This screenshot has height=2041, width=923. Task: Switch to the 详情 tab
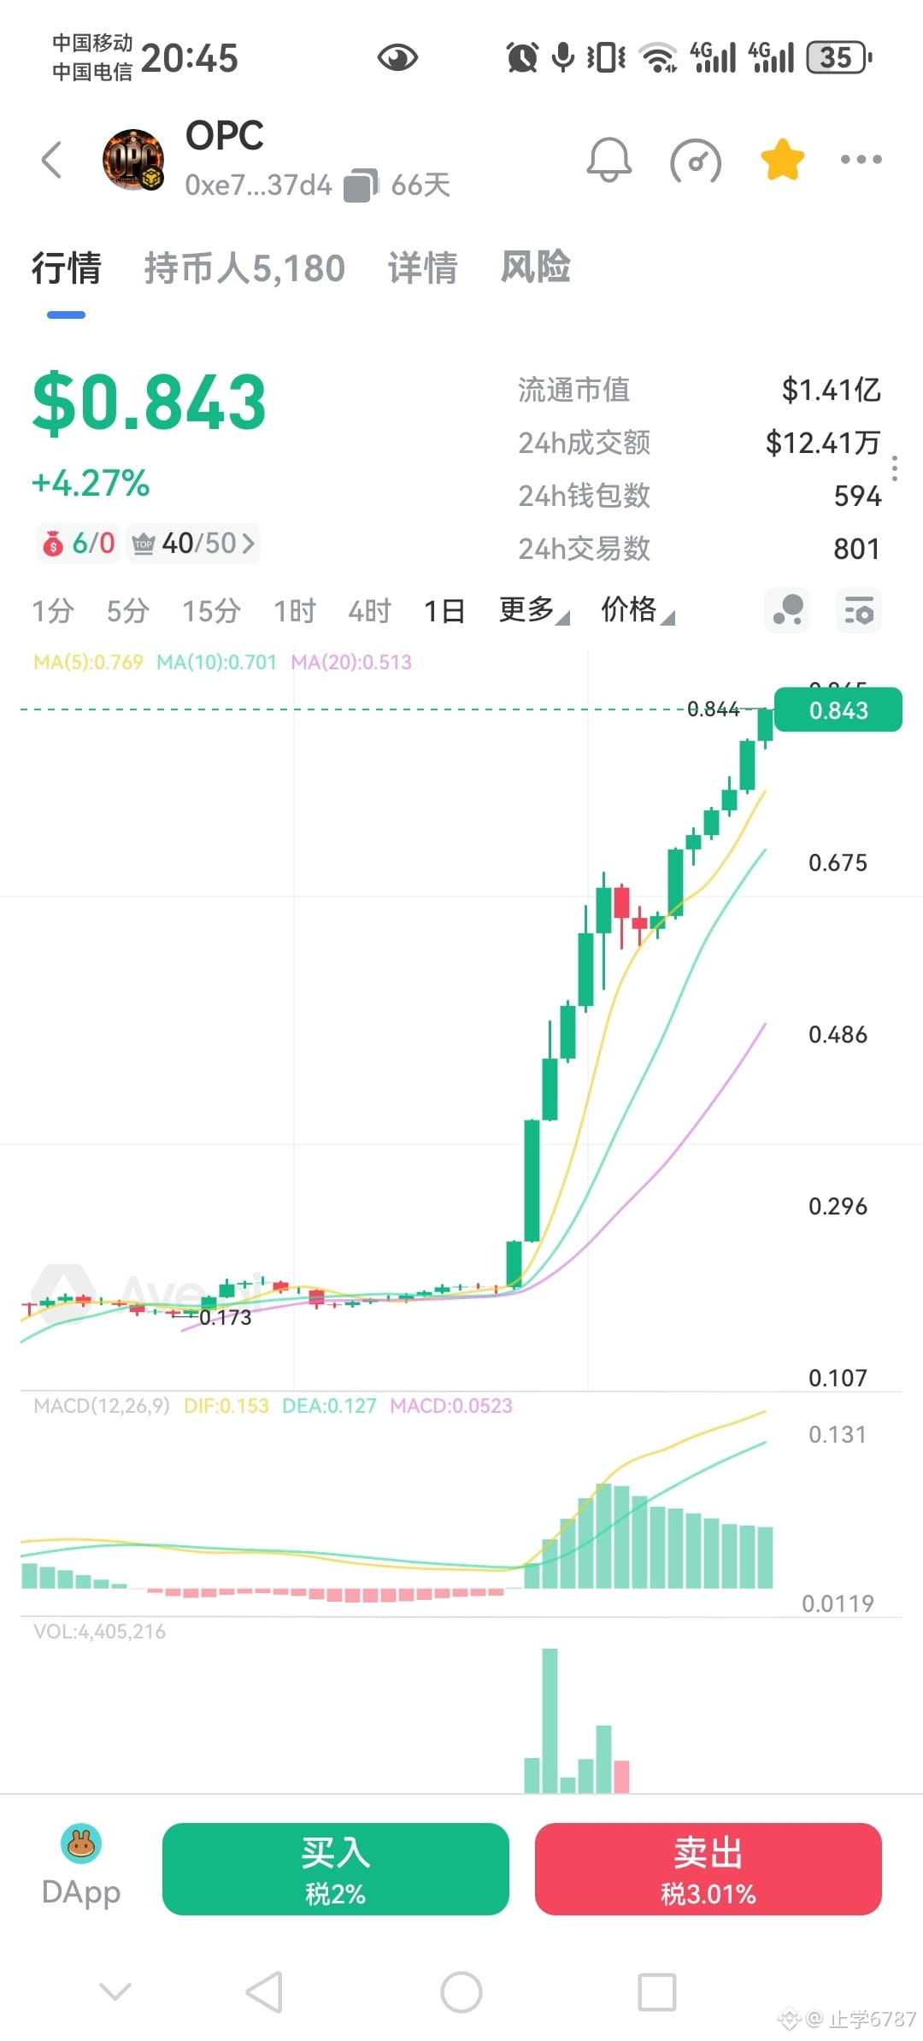423,268
